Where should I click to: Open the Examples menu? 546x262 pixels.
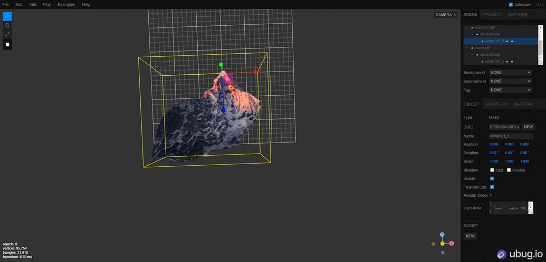pos(66,5)
